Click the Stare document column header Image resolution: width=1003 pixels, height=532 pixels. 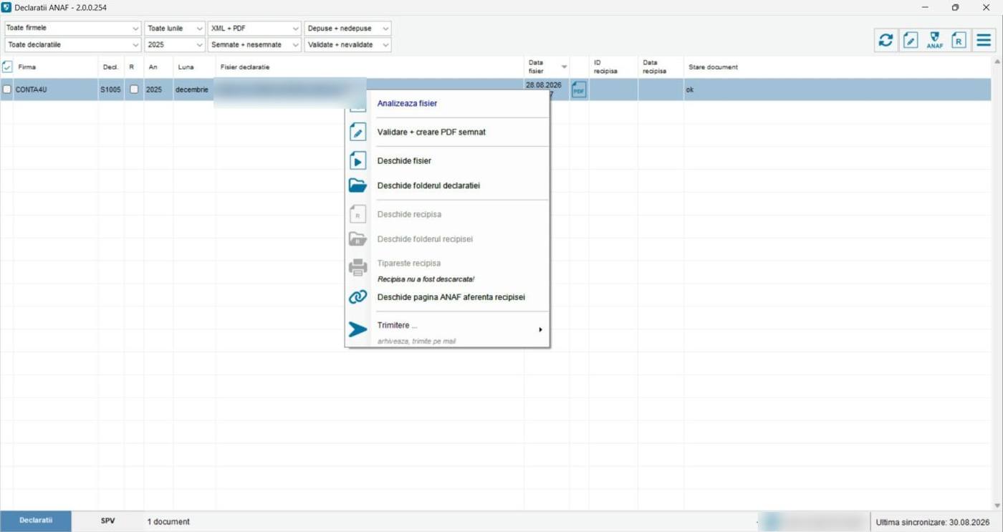pos(713,67)
